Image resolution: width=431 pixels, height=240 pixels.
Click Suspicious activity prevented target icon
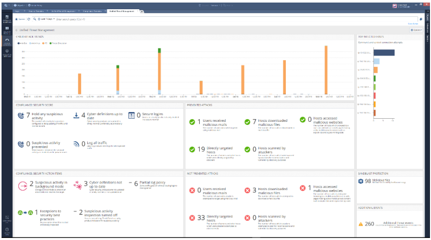click(x=21, y=144)
